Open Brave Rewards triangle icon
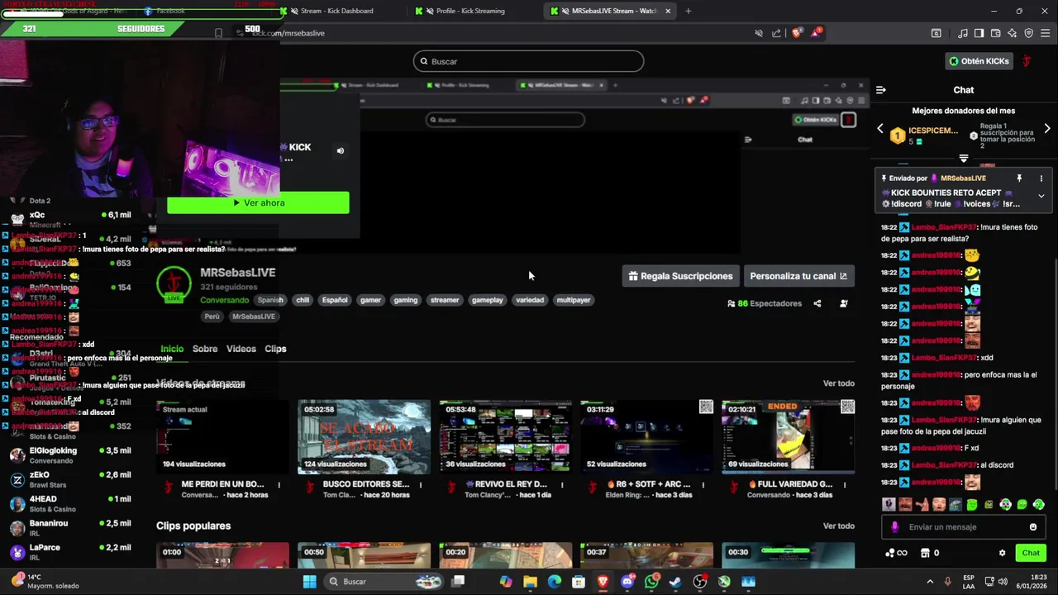This screenshot has height=595, width=1058. tap(816, 33)
